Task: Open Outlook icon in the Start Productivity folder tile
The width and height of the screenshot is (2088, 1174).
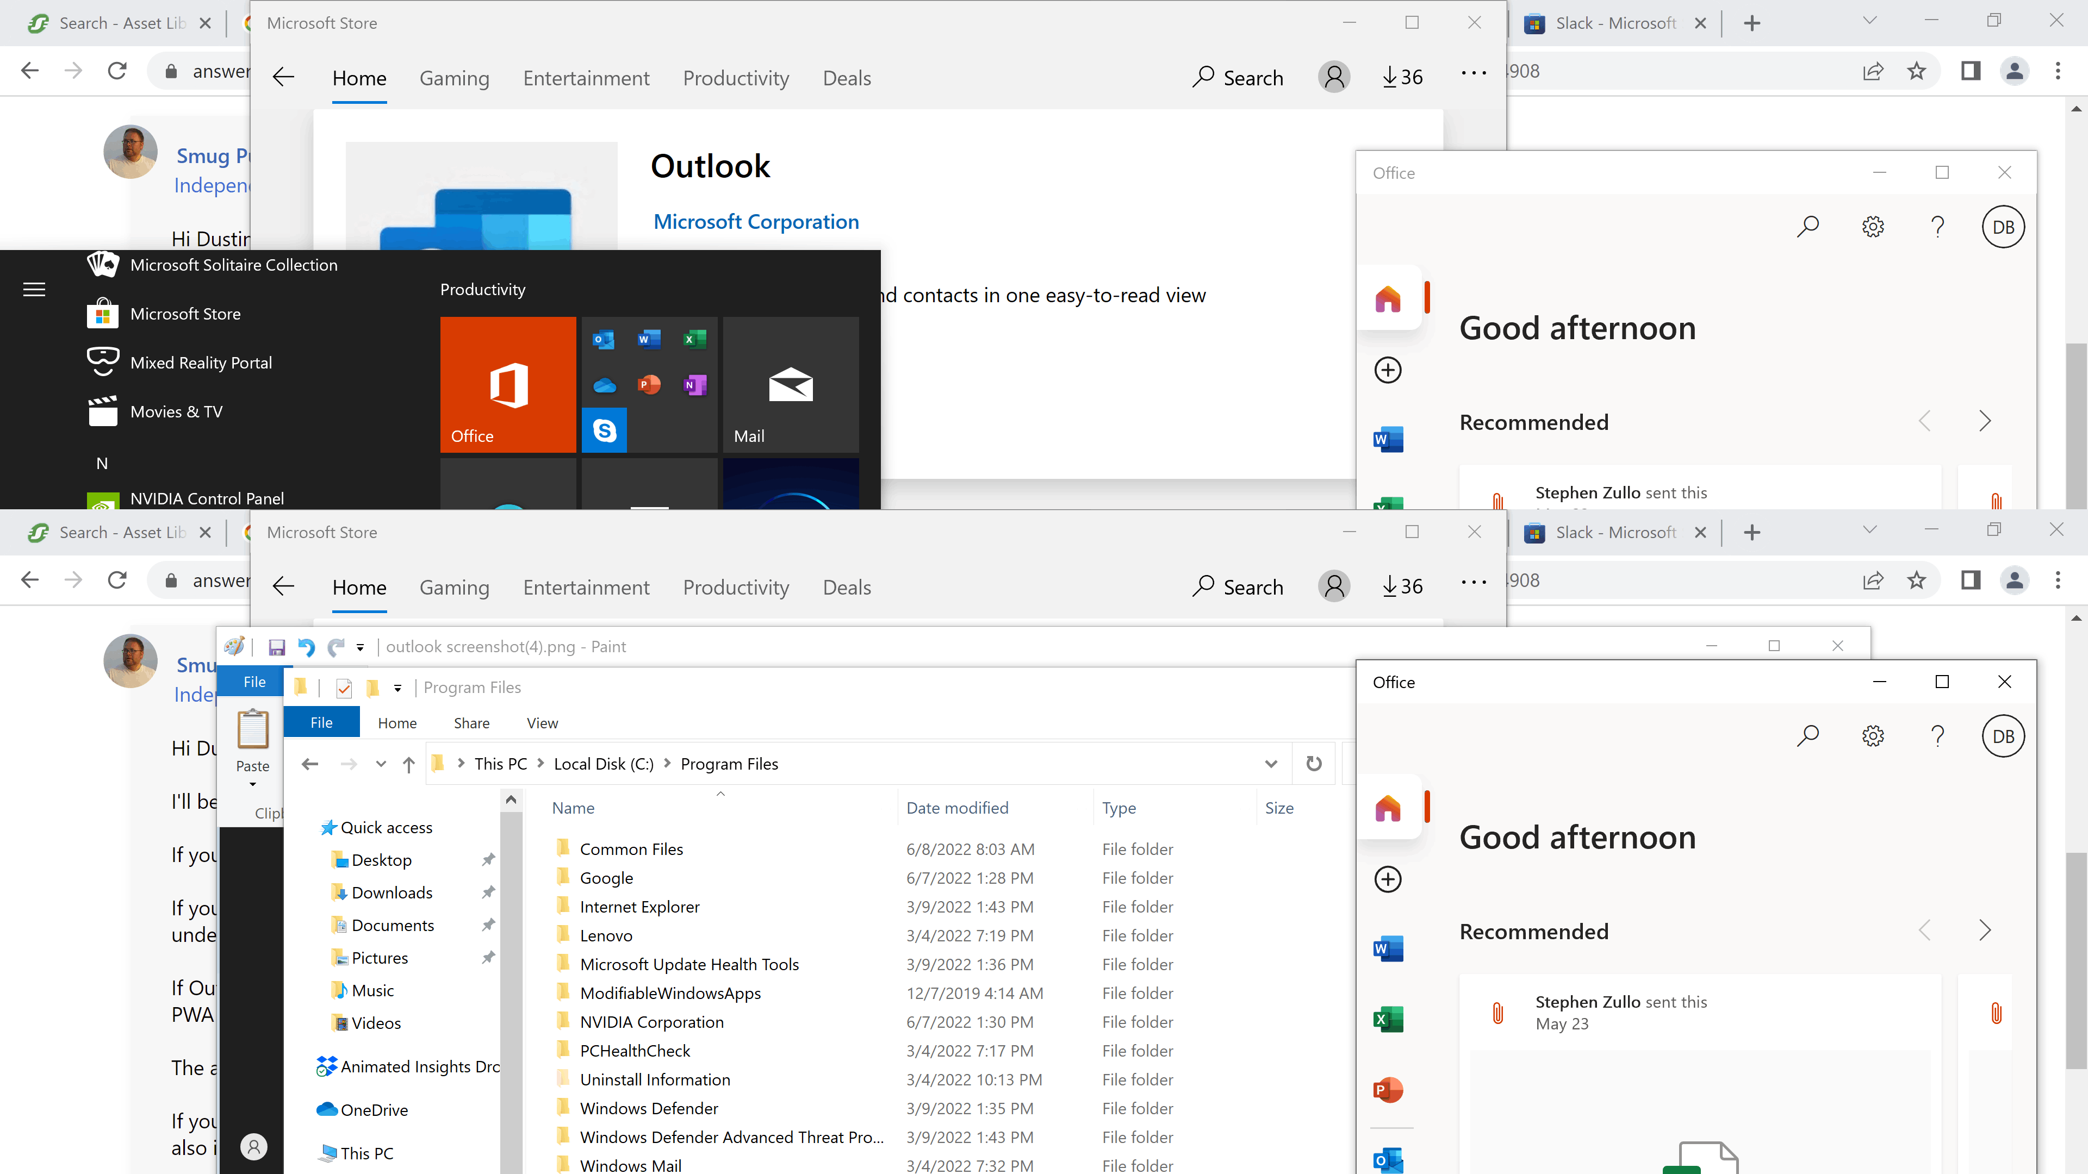Action: [604, 340]
